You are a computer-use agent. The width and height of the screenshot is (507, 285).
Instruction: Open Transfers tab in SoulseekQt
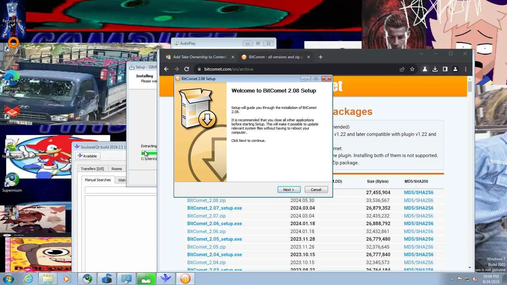tap(92, 169)
